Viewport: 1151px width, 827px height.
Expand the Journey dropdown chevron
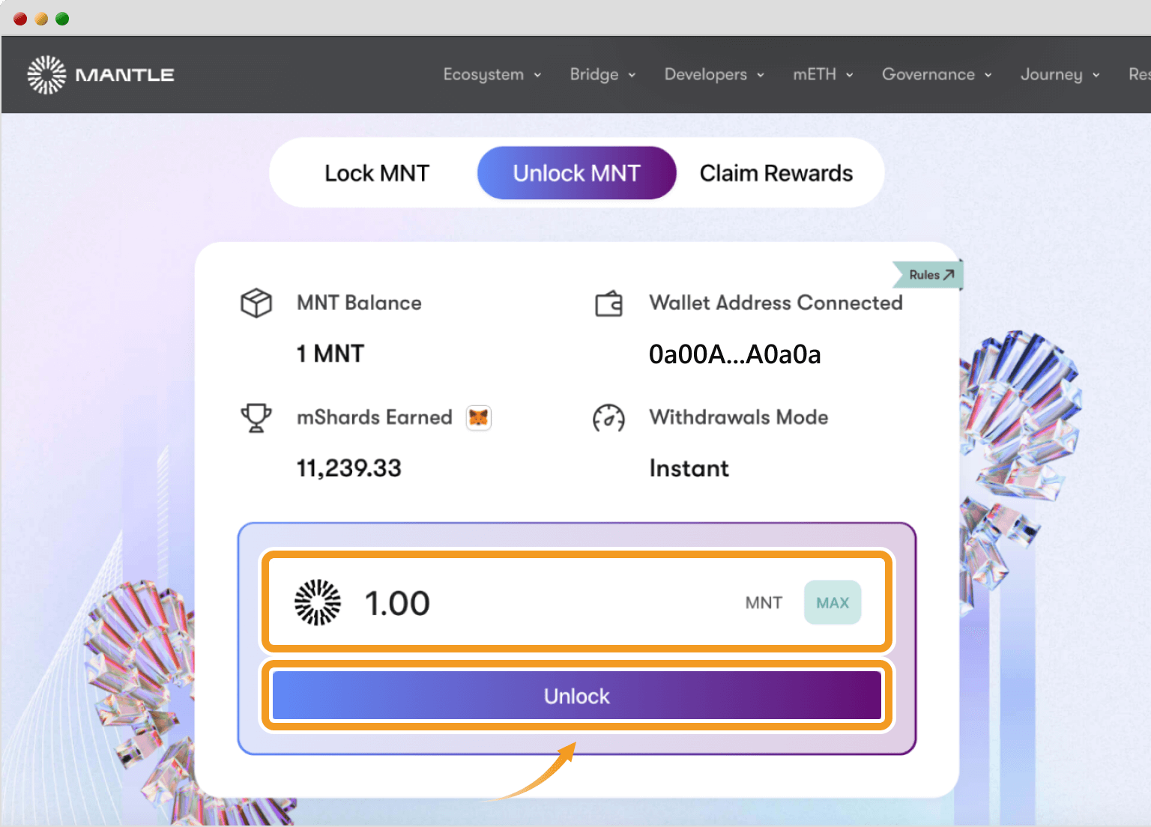[x=1096, y=75]
